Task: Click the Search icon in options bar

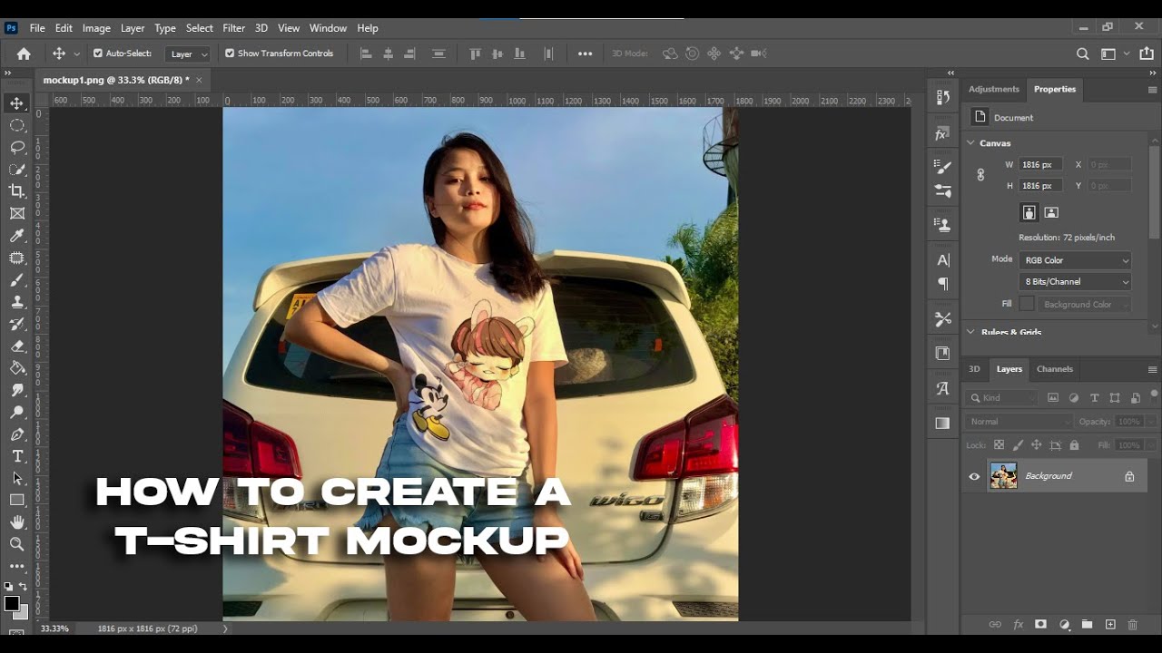Action: (x=1082, y=54)
